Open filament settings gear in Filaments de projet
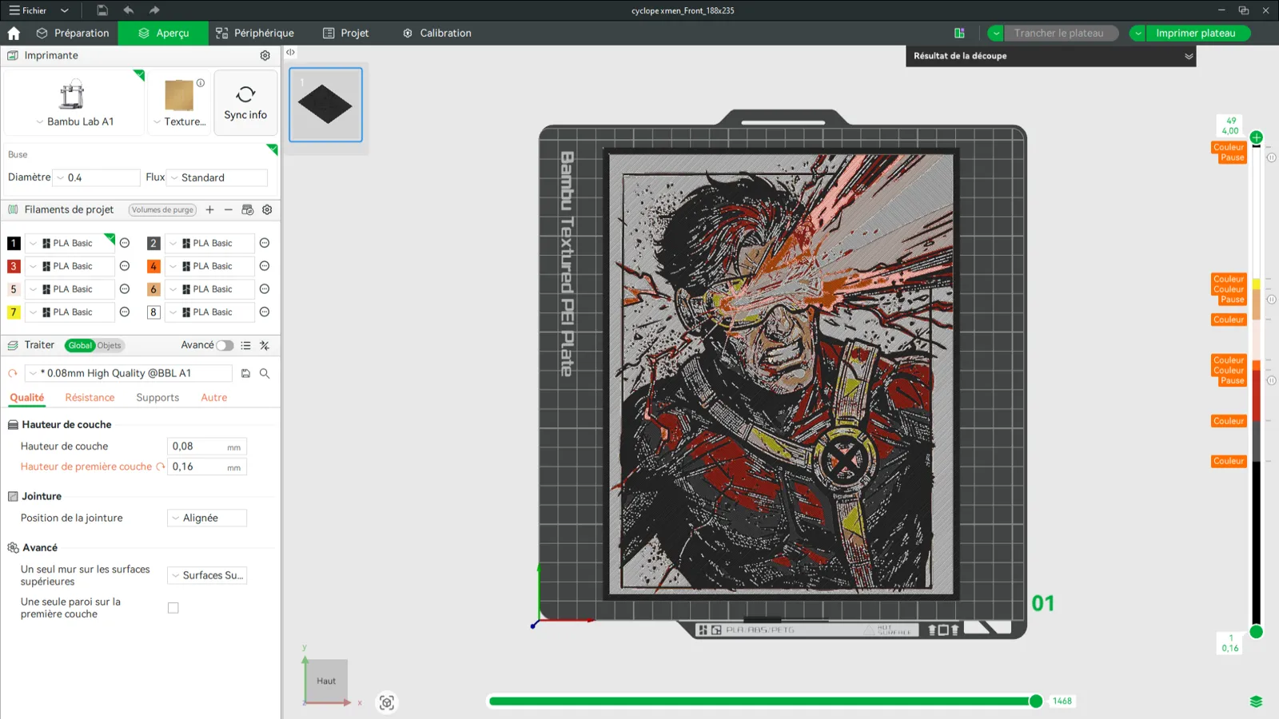Viewport: 1279px width, 719px height. click(267, 210)
